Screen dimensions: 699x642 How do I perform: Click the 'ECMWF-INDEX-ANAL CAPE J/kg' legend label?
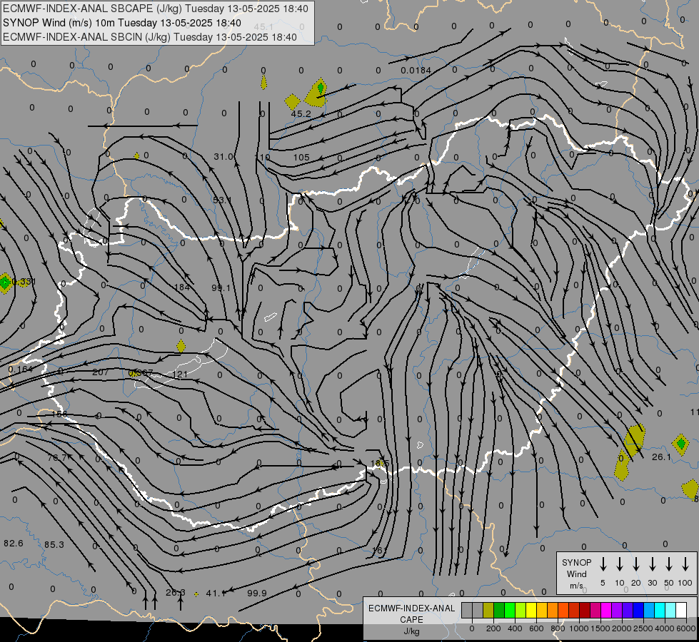point(411,620)
